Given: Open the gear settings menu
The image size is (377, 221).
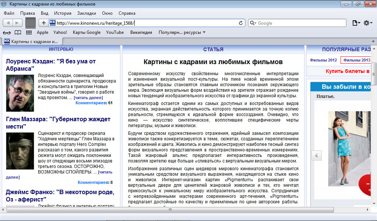Looking at the screenshot, I should [368, 23].
